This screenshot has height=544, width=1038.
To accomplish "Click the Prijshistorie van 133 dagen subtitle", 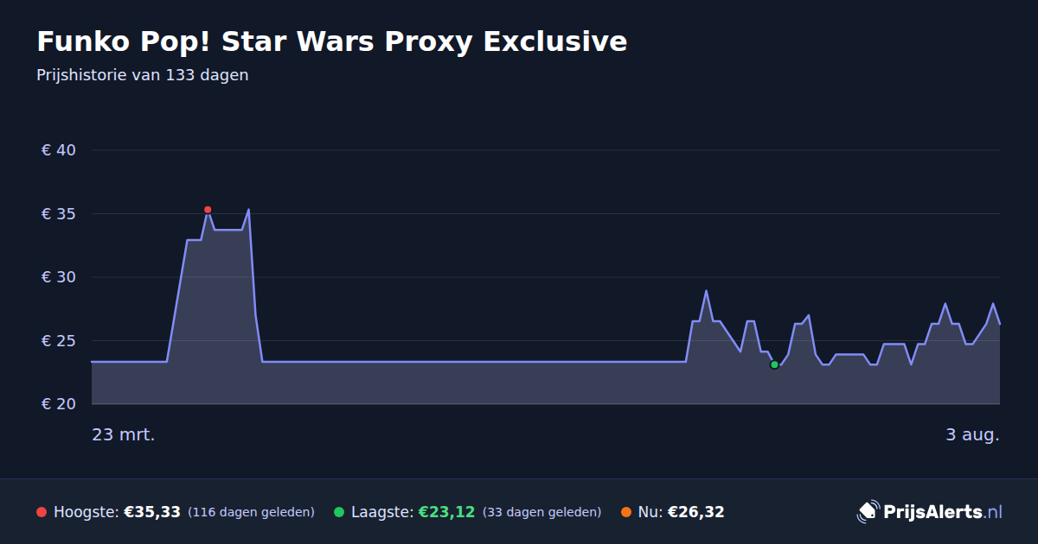I will [143, 75].
